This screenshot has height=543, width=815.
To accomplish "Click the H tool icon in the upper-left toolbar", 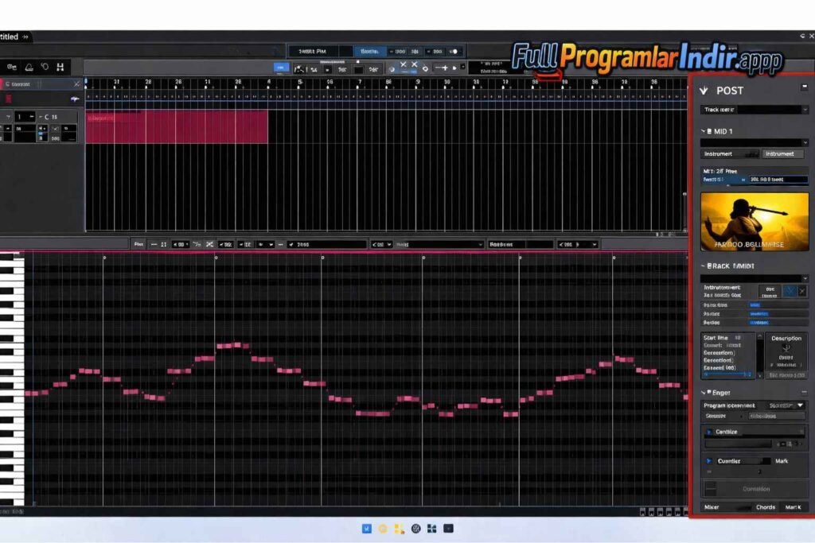I will coord(60,68).
